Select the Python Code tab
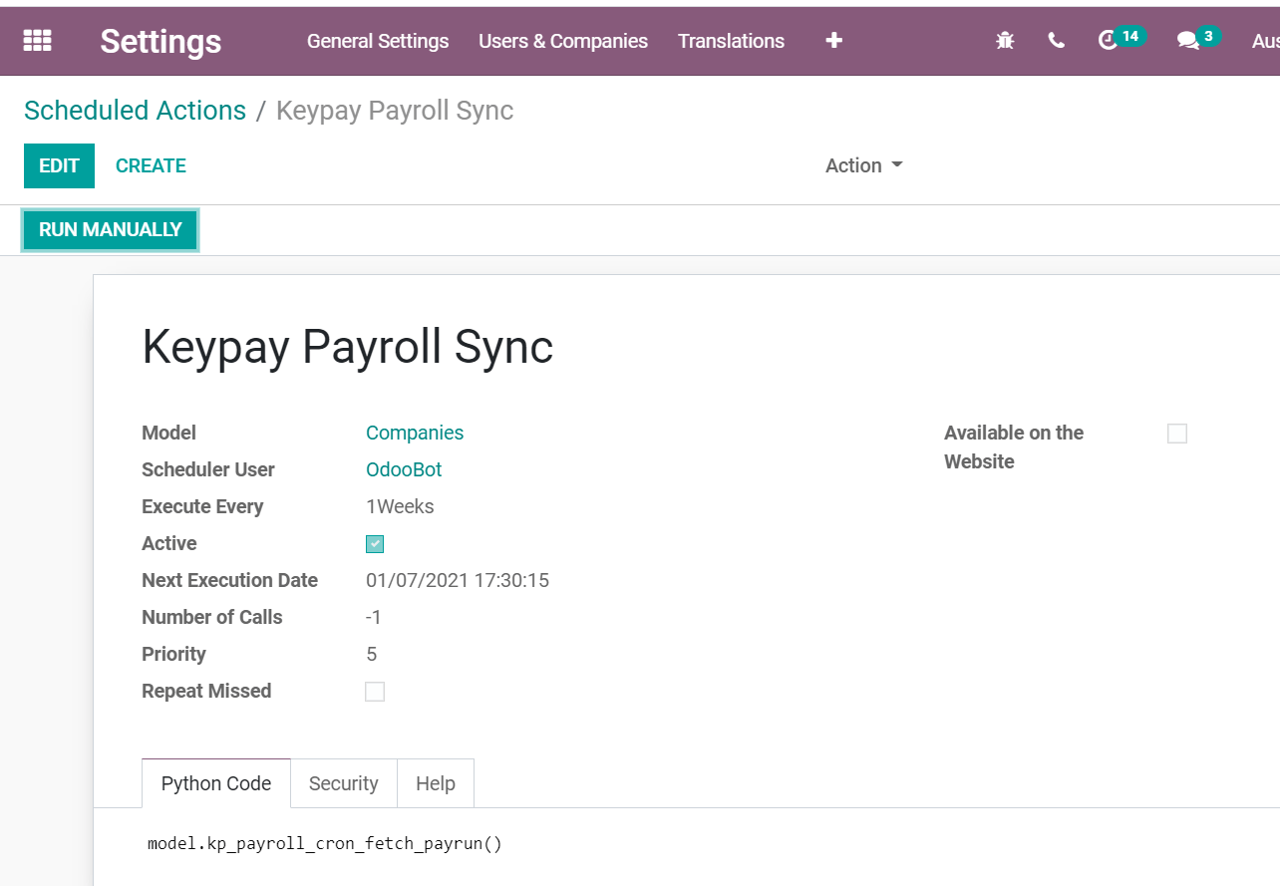The height and width of the screenshot is (886, 1280). (215, 783)
